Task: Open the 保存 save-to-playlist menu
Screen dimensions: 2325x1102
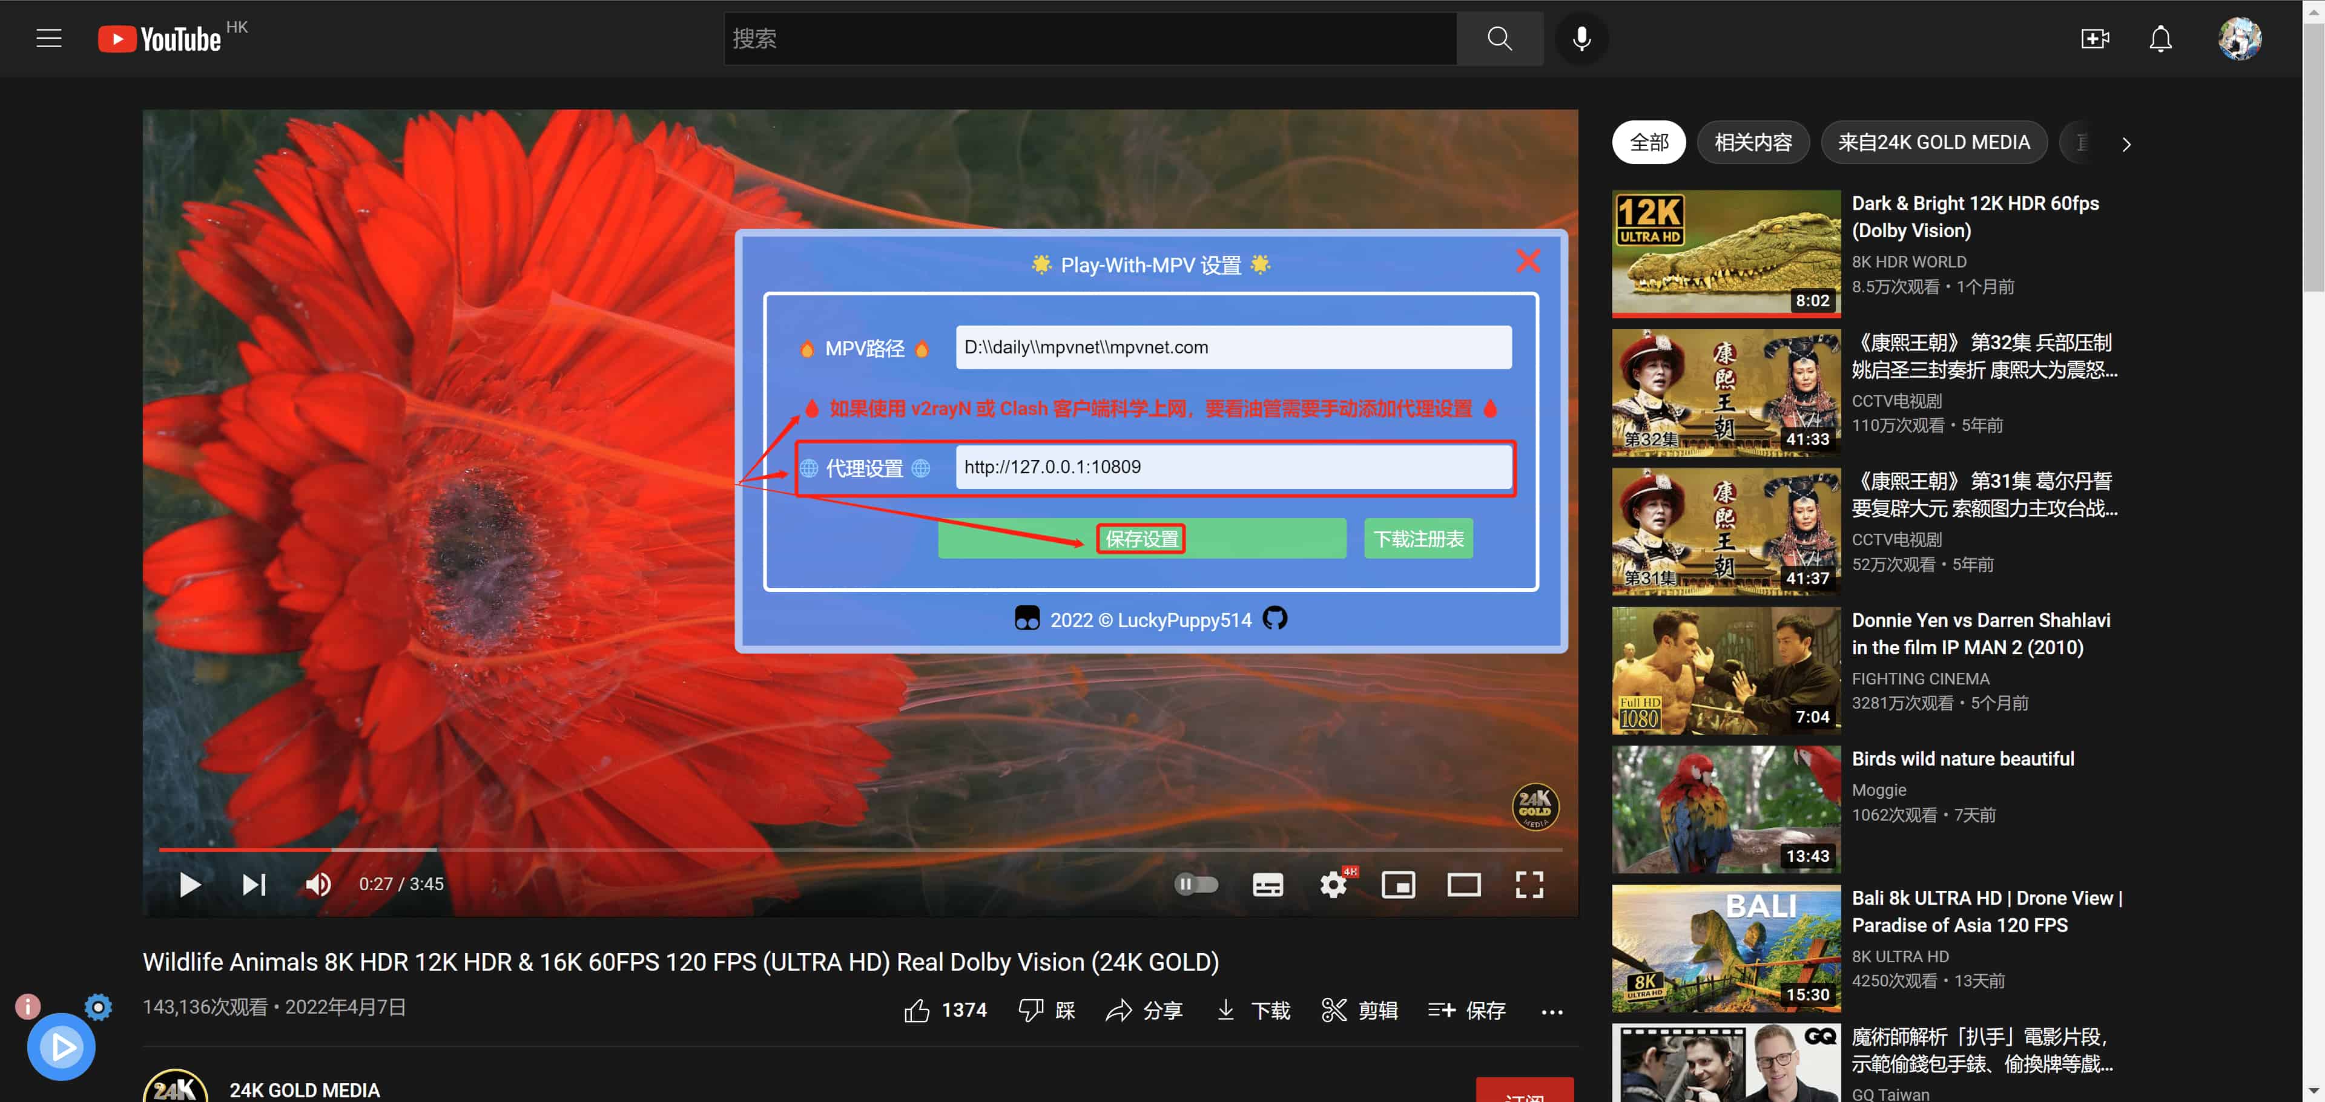Action: [x=1466, y=1011]
